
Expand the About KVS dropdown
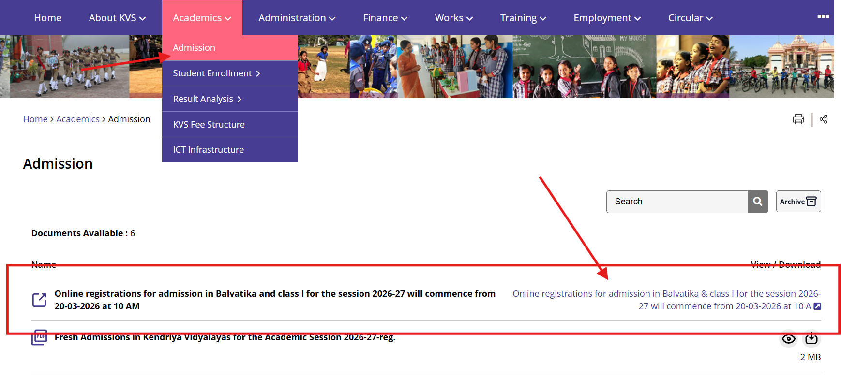click(117, 18)
